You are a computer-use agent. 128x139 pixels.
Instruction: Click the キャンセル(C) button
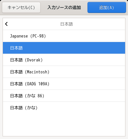(x=21, y=7)
